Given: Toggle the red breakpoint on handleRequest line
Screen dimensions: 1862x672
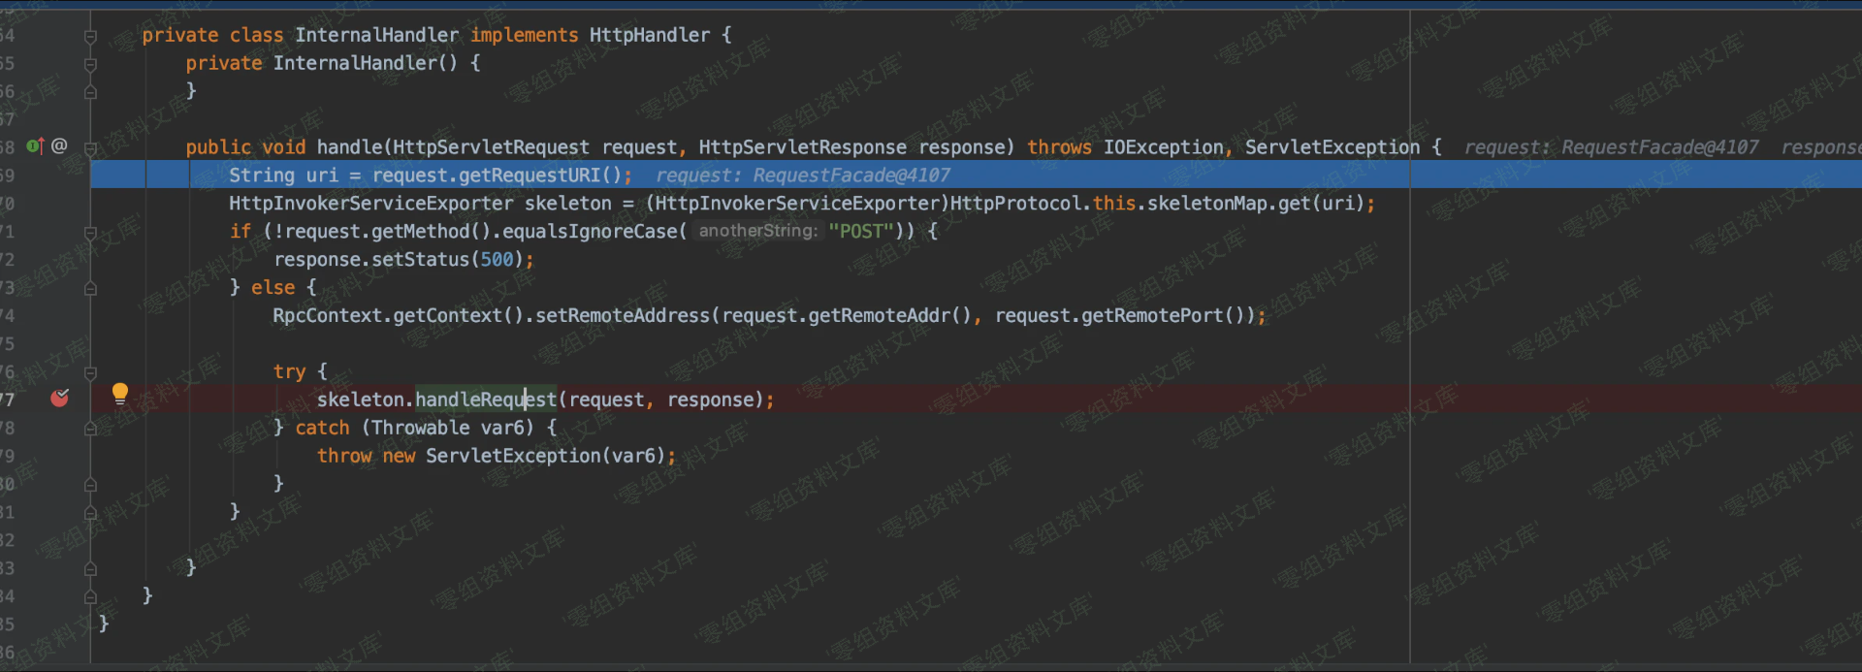Looking at the screenshot, I should (59, 399).
